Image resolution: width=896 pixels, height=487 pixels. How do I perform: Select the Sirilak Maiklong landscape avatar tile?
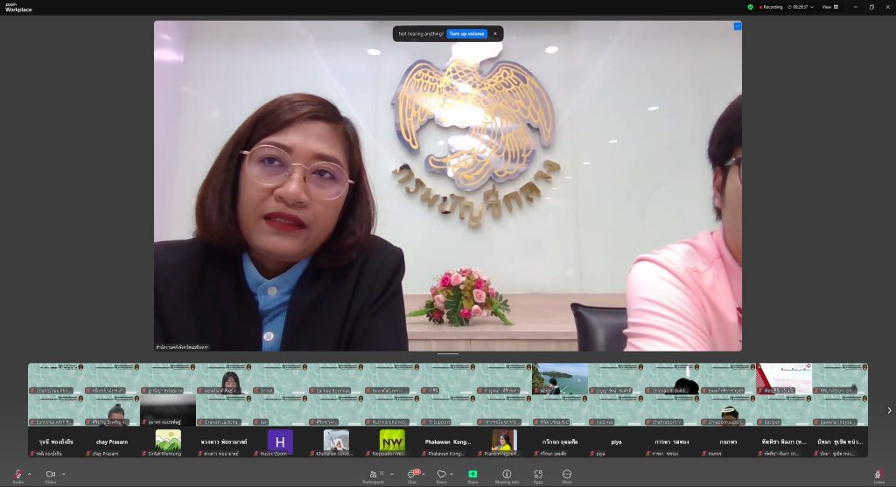(168, 442)
